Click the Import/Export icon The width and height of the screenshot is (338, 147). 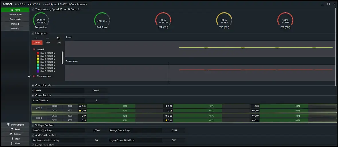[x=8, y=125]
